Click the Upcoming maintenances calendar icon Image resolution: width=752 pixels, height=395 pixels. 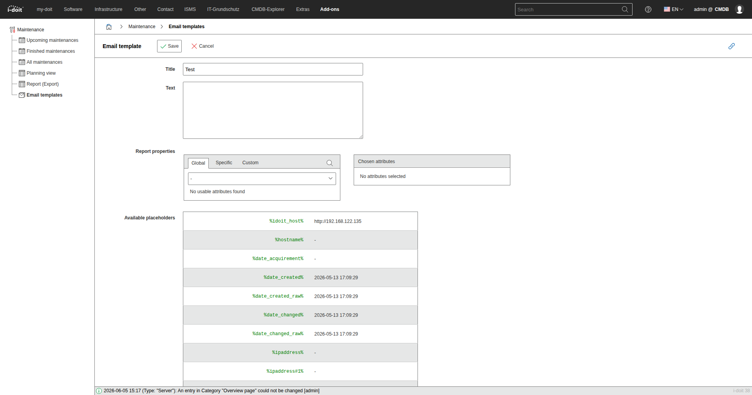click(x=22, y=40)
